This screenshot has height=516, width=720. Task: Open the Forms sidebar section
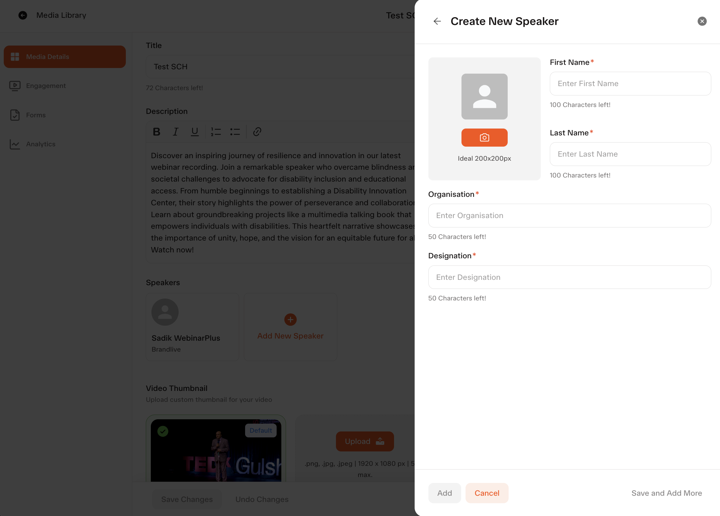point(65,115)
